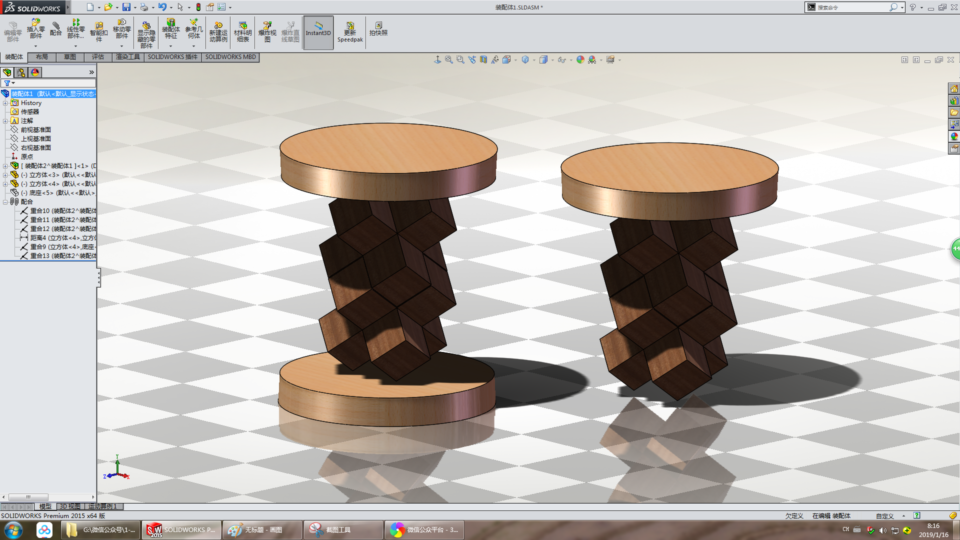Open the Exploded View (爆炸视图) tool
This screenshot has height=540, width=960.
tap(267, 31)
